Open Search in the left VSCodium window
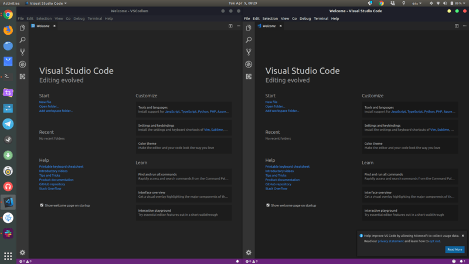Image resolution: width=469 pixels, height=264 pixels. 22,40
